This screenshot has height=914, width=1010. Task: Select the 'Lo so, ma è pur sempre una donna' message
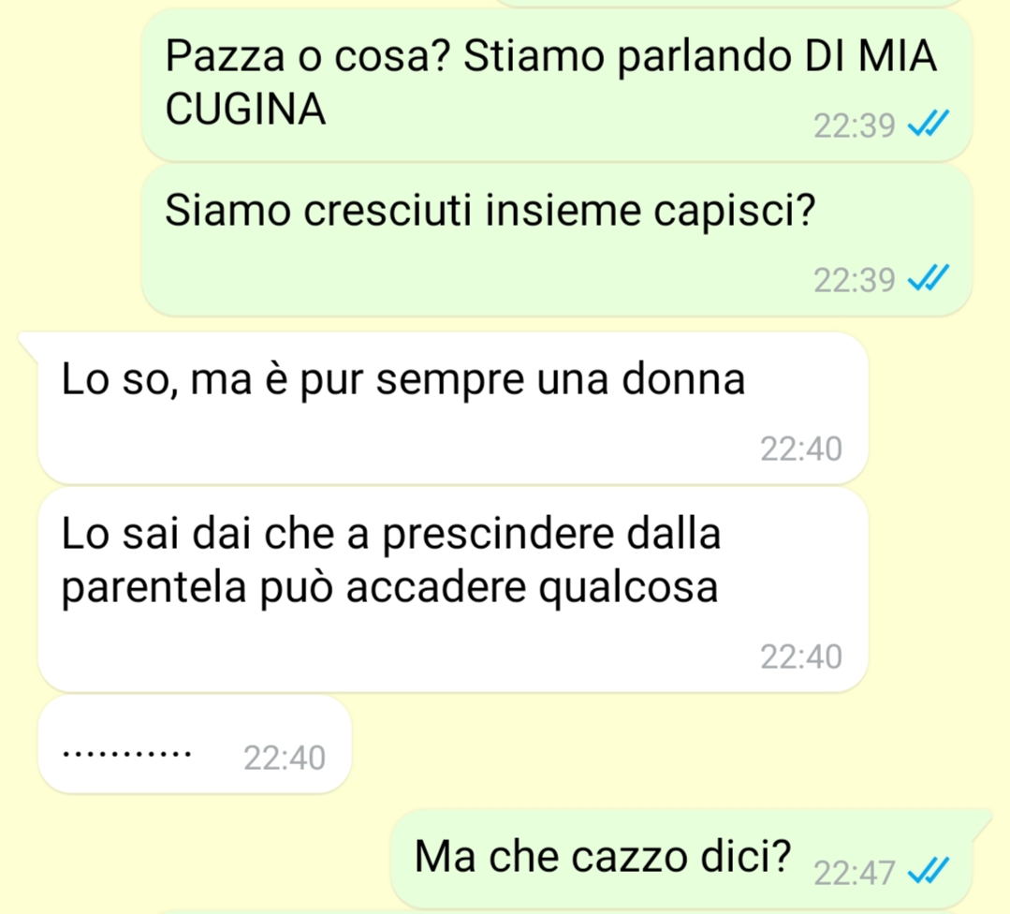(453, 408)
